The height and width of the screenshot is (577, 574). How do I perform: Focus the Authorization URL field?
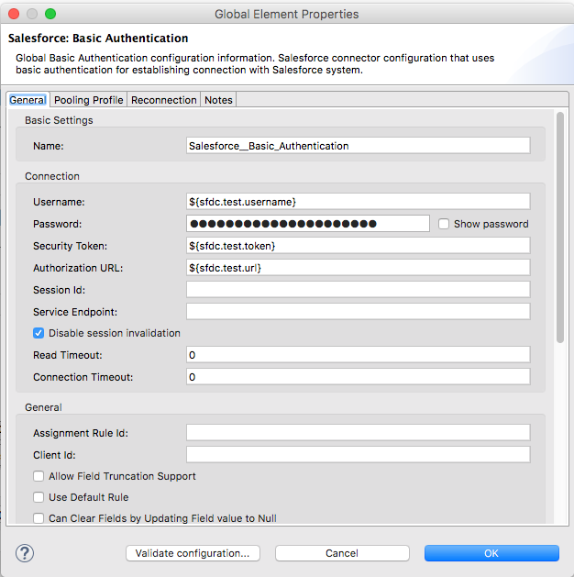[359, 268]
